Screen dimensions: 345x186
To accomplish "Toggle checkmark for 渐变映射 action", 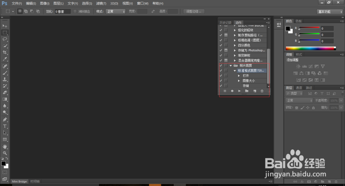I will click(x=221, y=56).
